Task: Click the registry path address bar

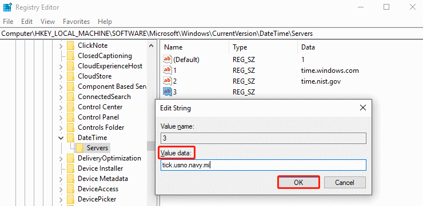Action: (x=212, y=34)
